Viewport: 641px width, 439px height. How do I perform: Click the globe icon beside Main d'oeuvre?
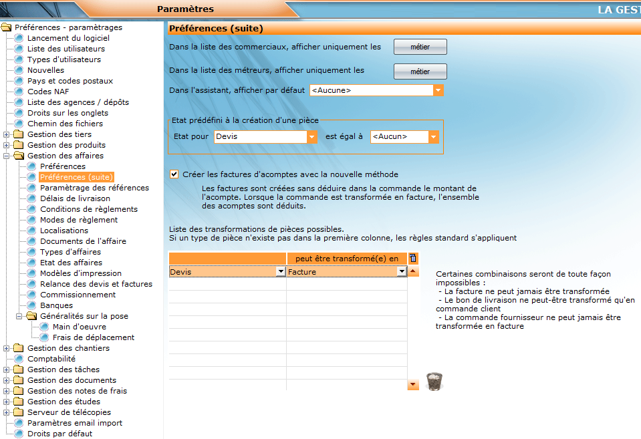(x=44, y=327)
